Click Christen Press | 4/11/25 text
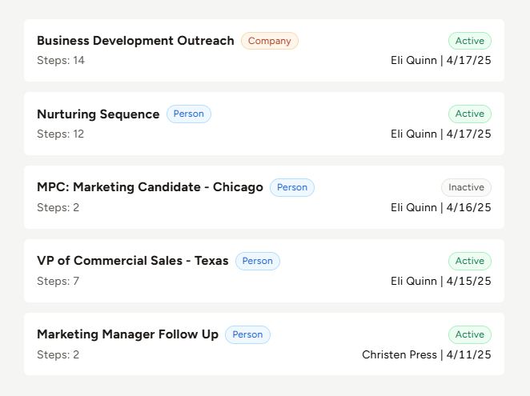Image resolution: width=530 pixels, height=396 pixels. pos(427,354)
